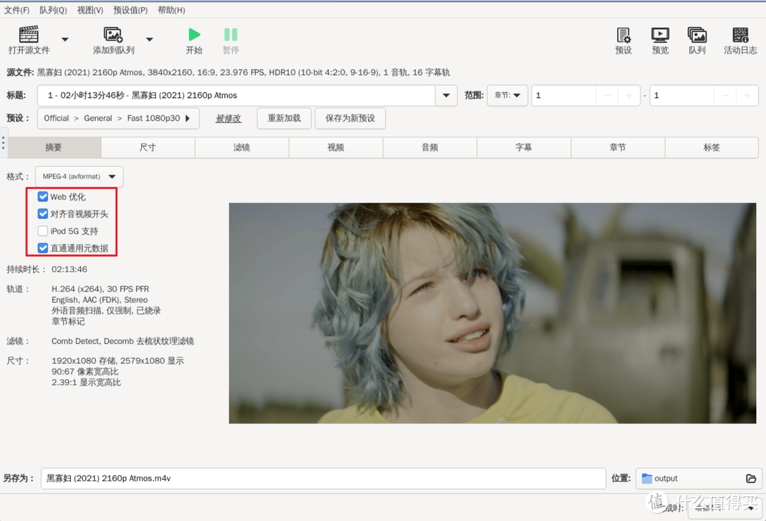This screenshot has width=766, height=521.
Task: Open a source file with 打开源文件
Action: 27,40
